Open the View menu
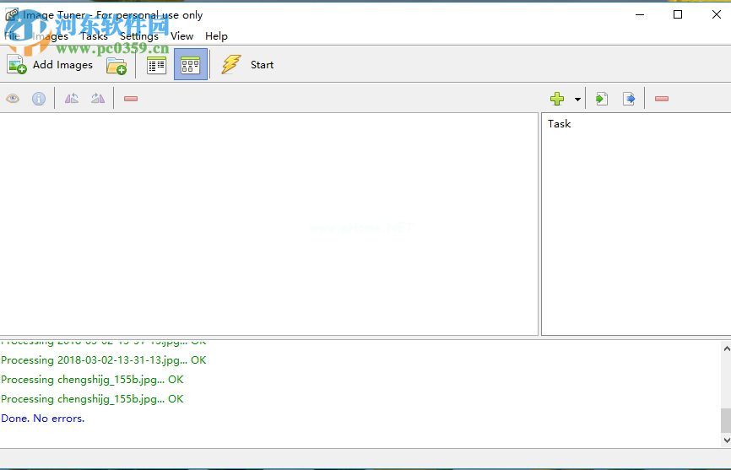Screen dimensions: 731x470 (181, 36)
